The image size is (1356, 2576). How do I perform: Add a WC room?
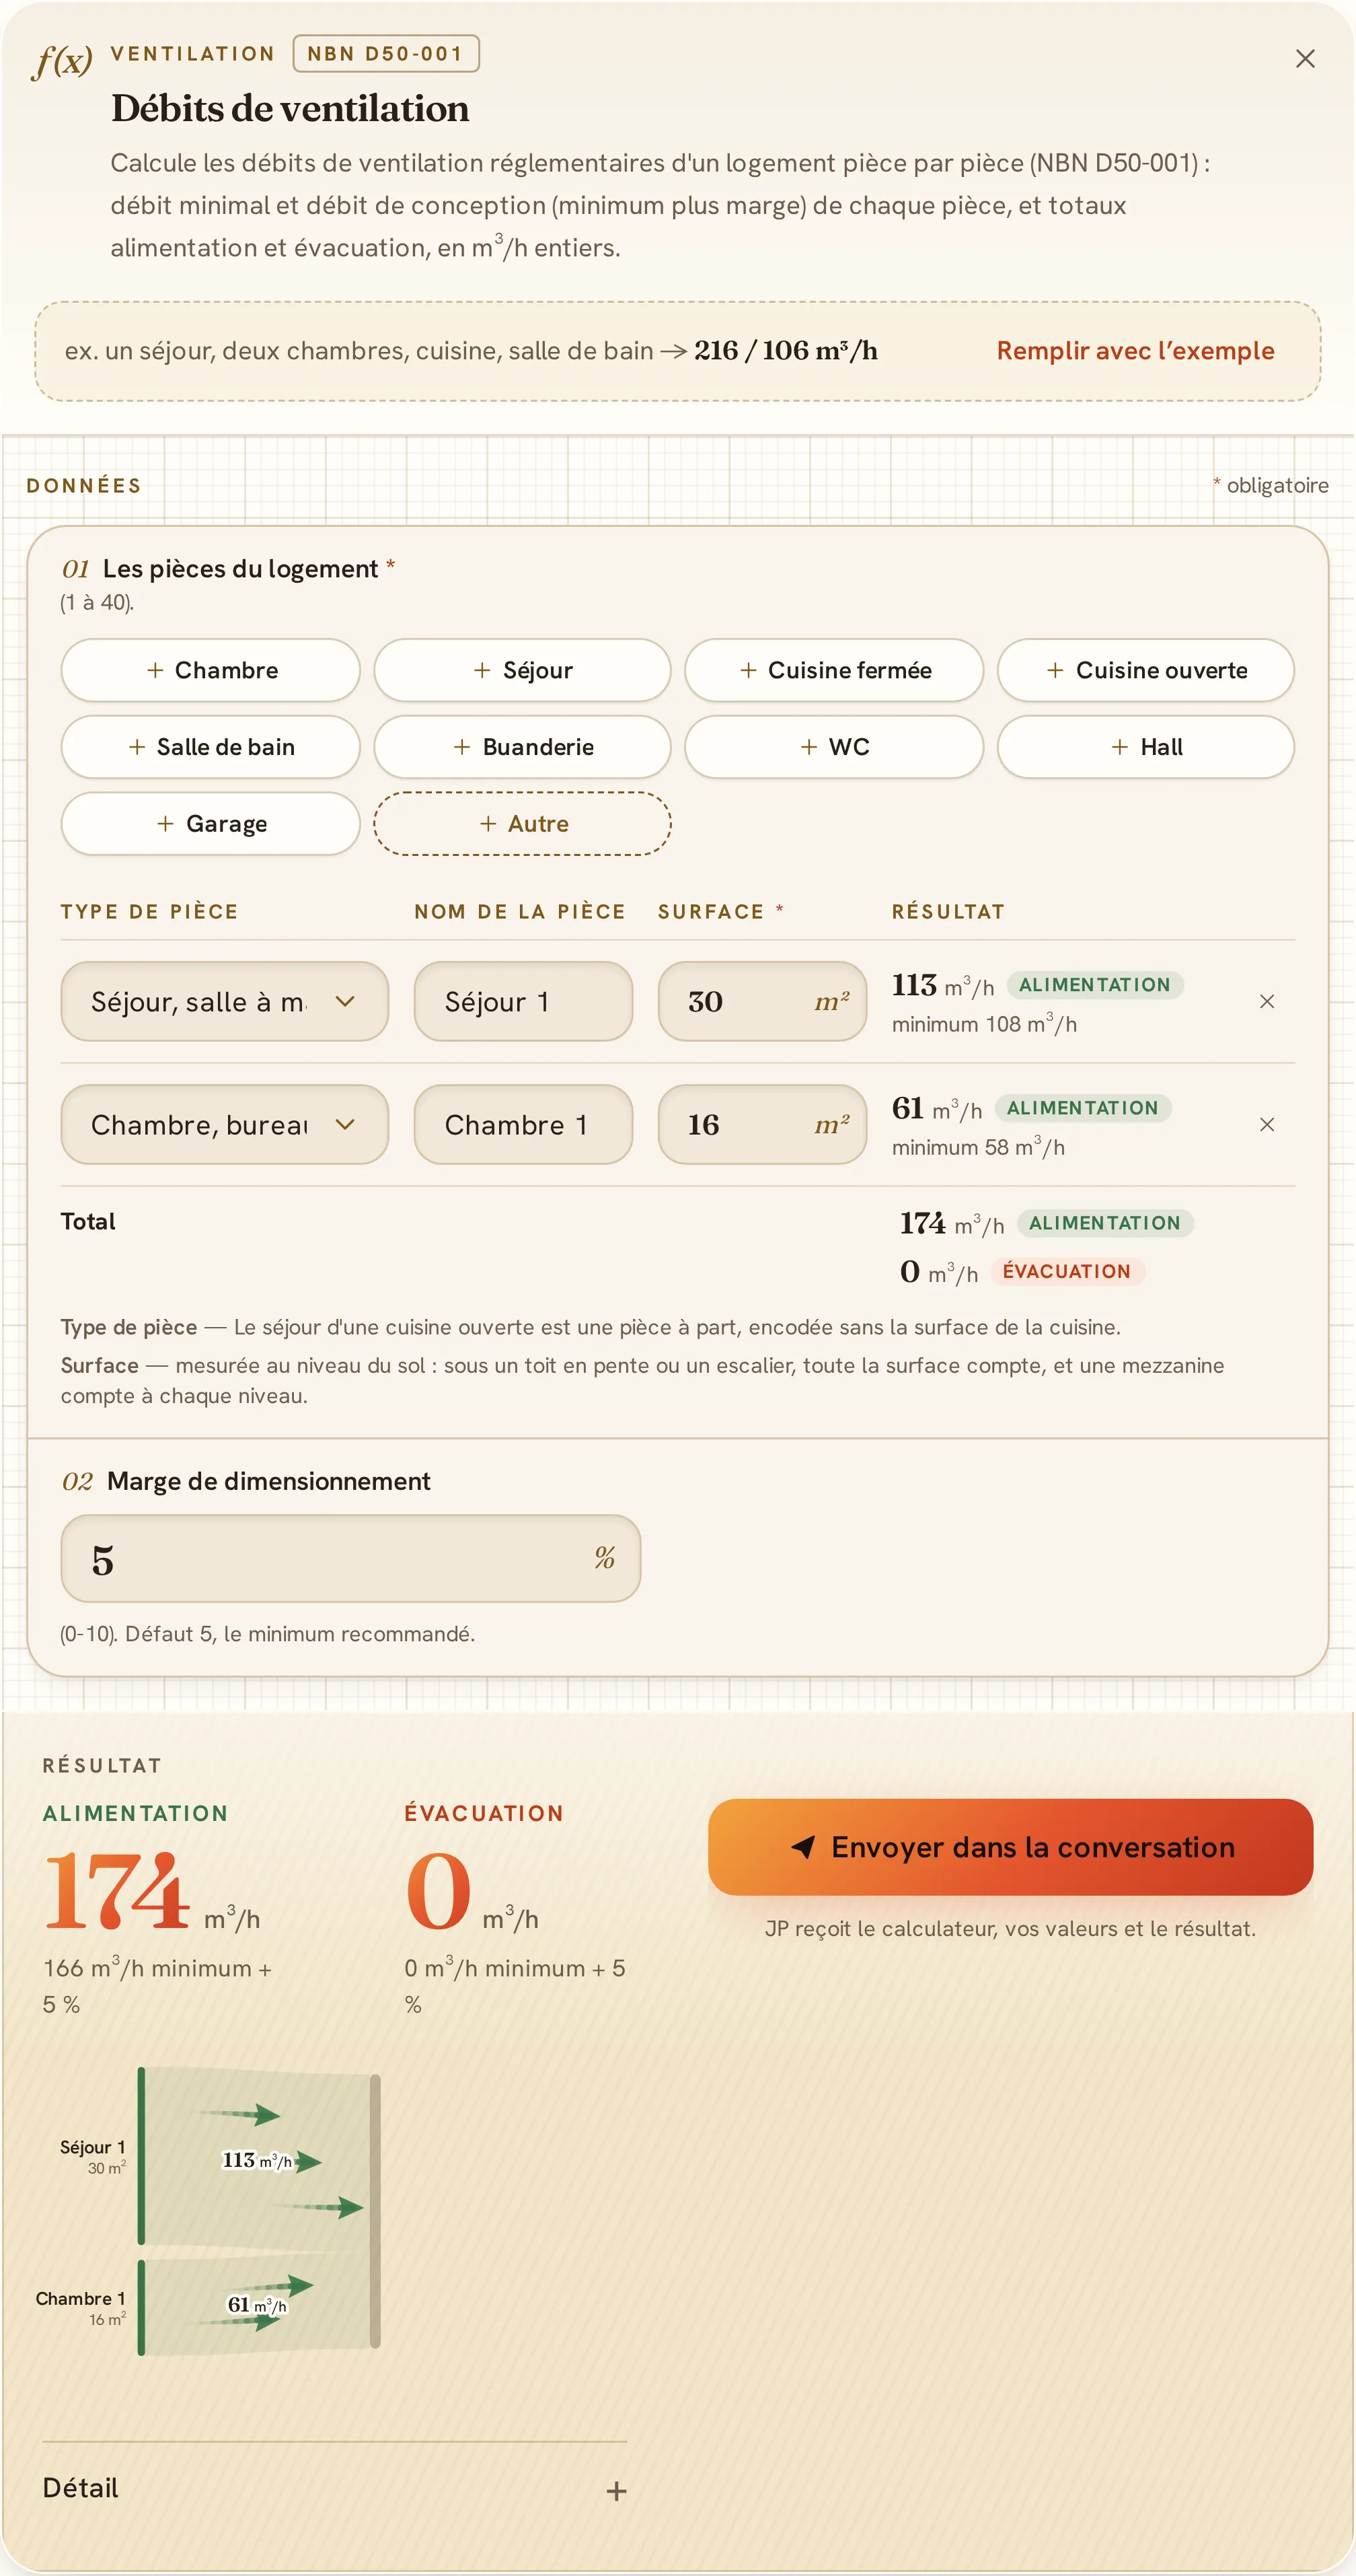[833, 747]
